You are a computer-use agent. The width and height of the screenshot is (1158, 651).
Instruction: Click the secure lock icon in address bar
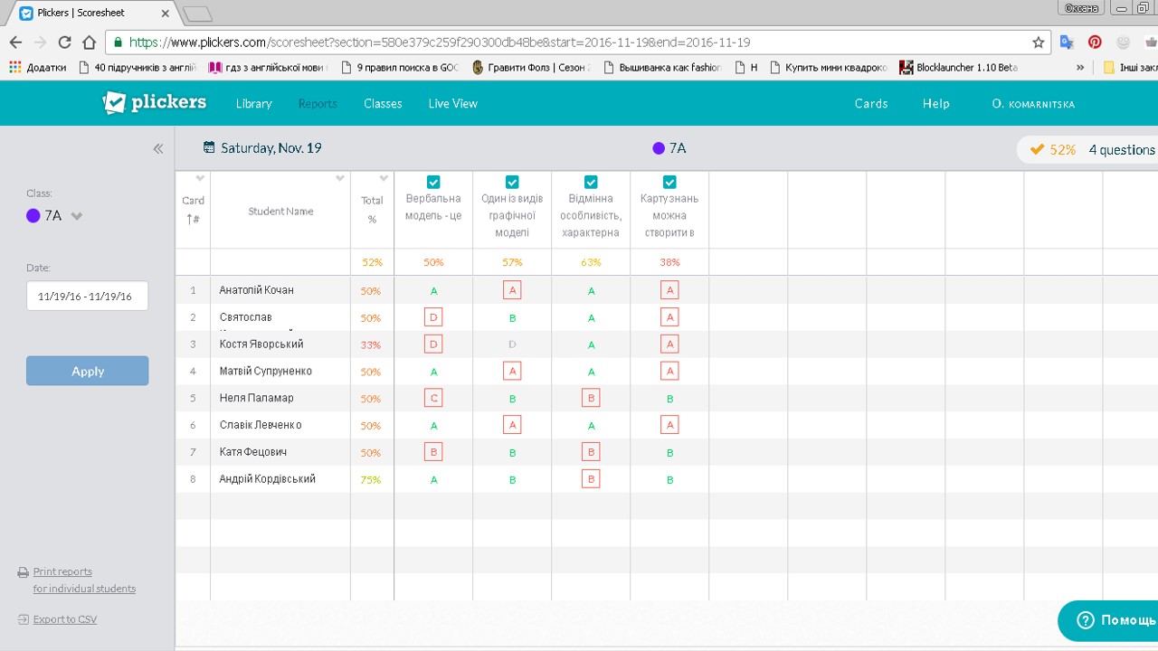(118, 42)
